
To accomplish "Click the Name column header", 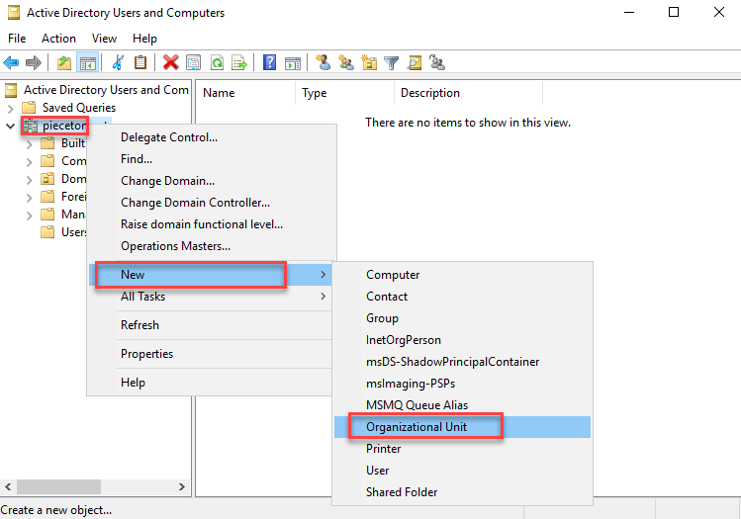I will click(245, 93).
